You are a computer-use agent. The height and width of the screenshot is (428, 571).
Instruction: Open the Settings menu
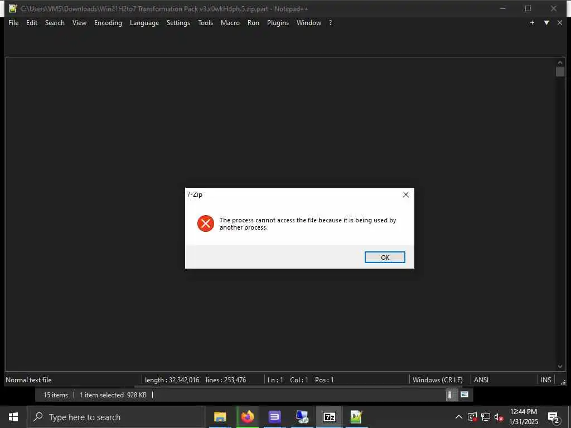pos(178,22)
